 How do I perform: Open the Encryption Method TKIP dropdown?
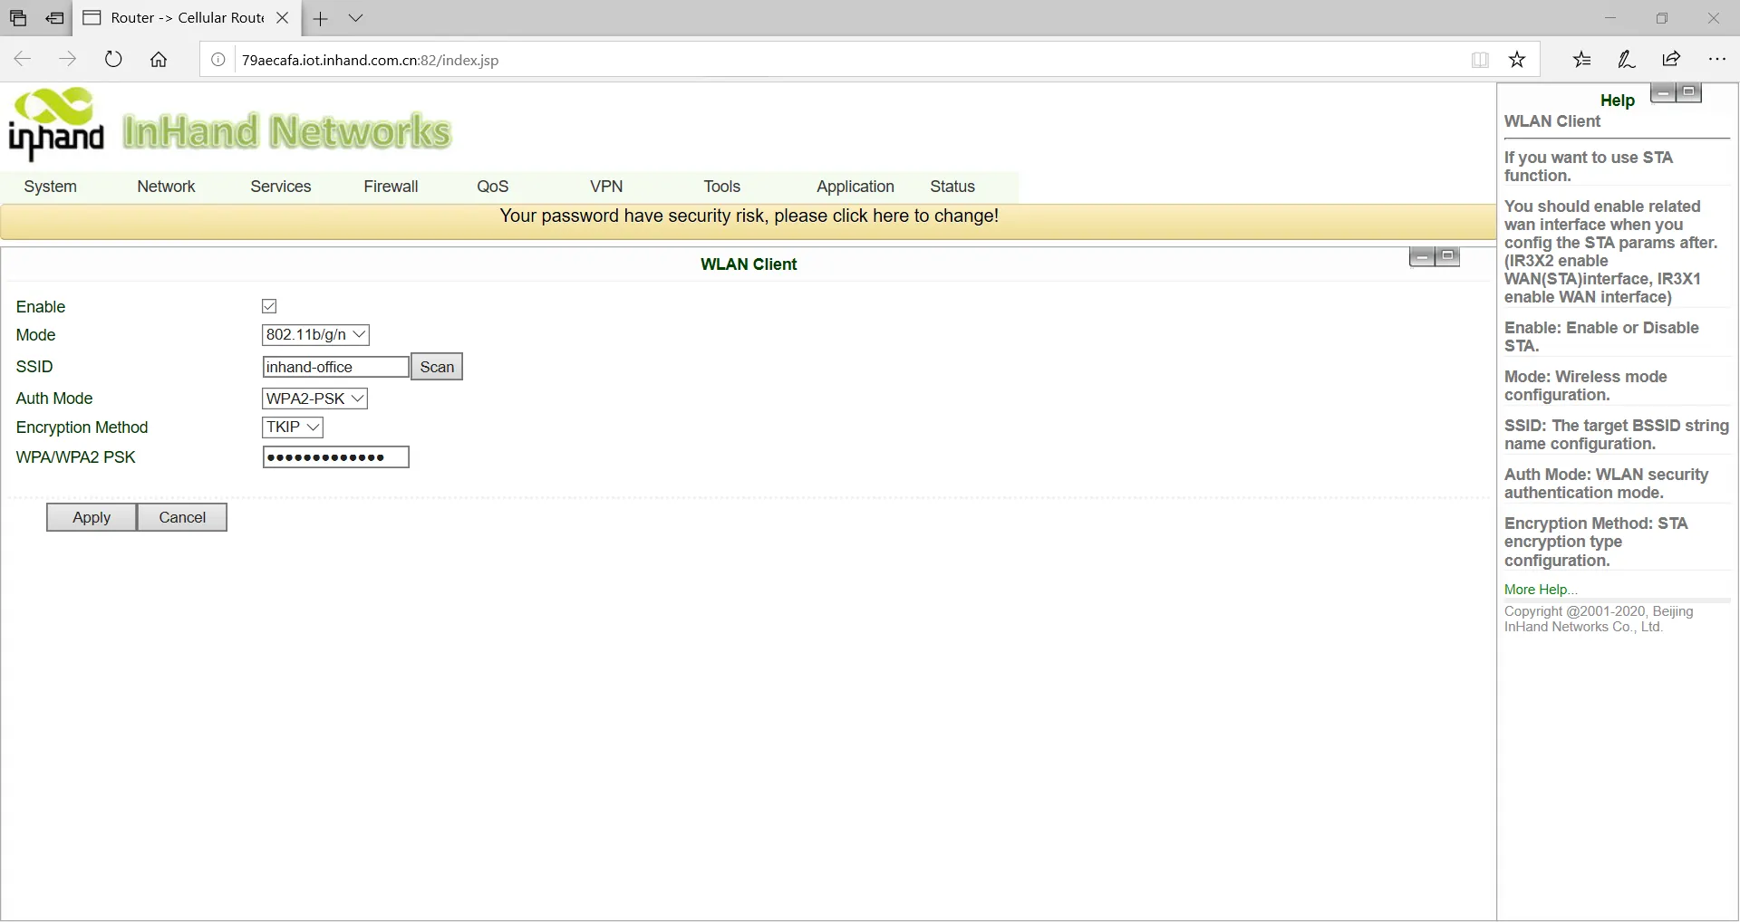[x=293, y=427]
